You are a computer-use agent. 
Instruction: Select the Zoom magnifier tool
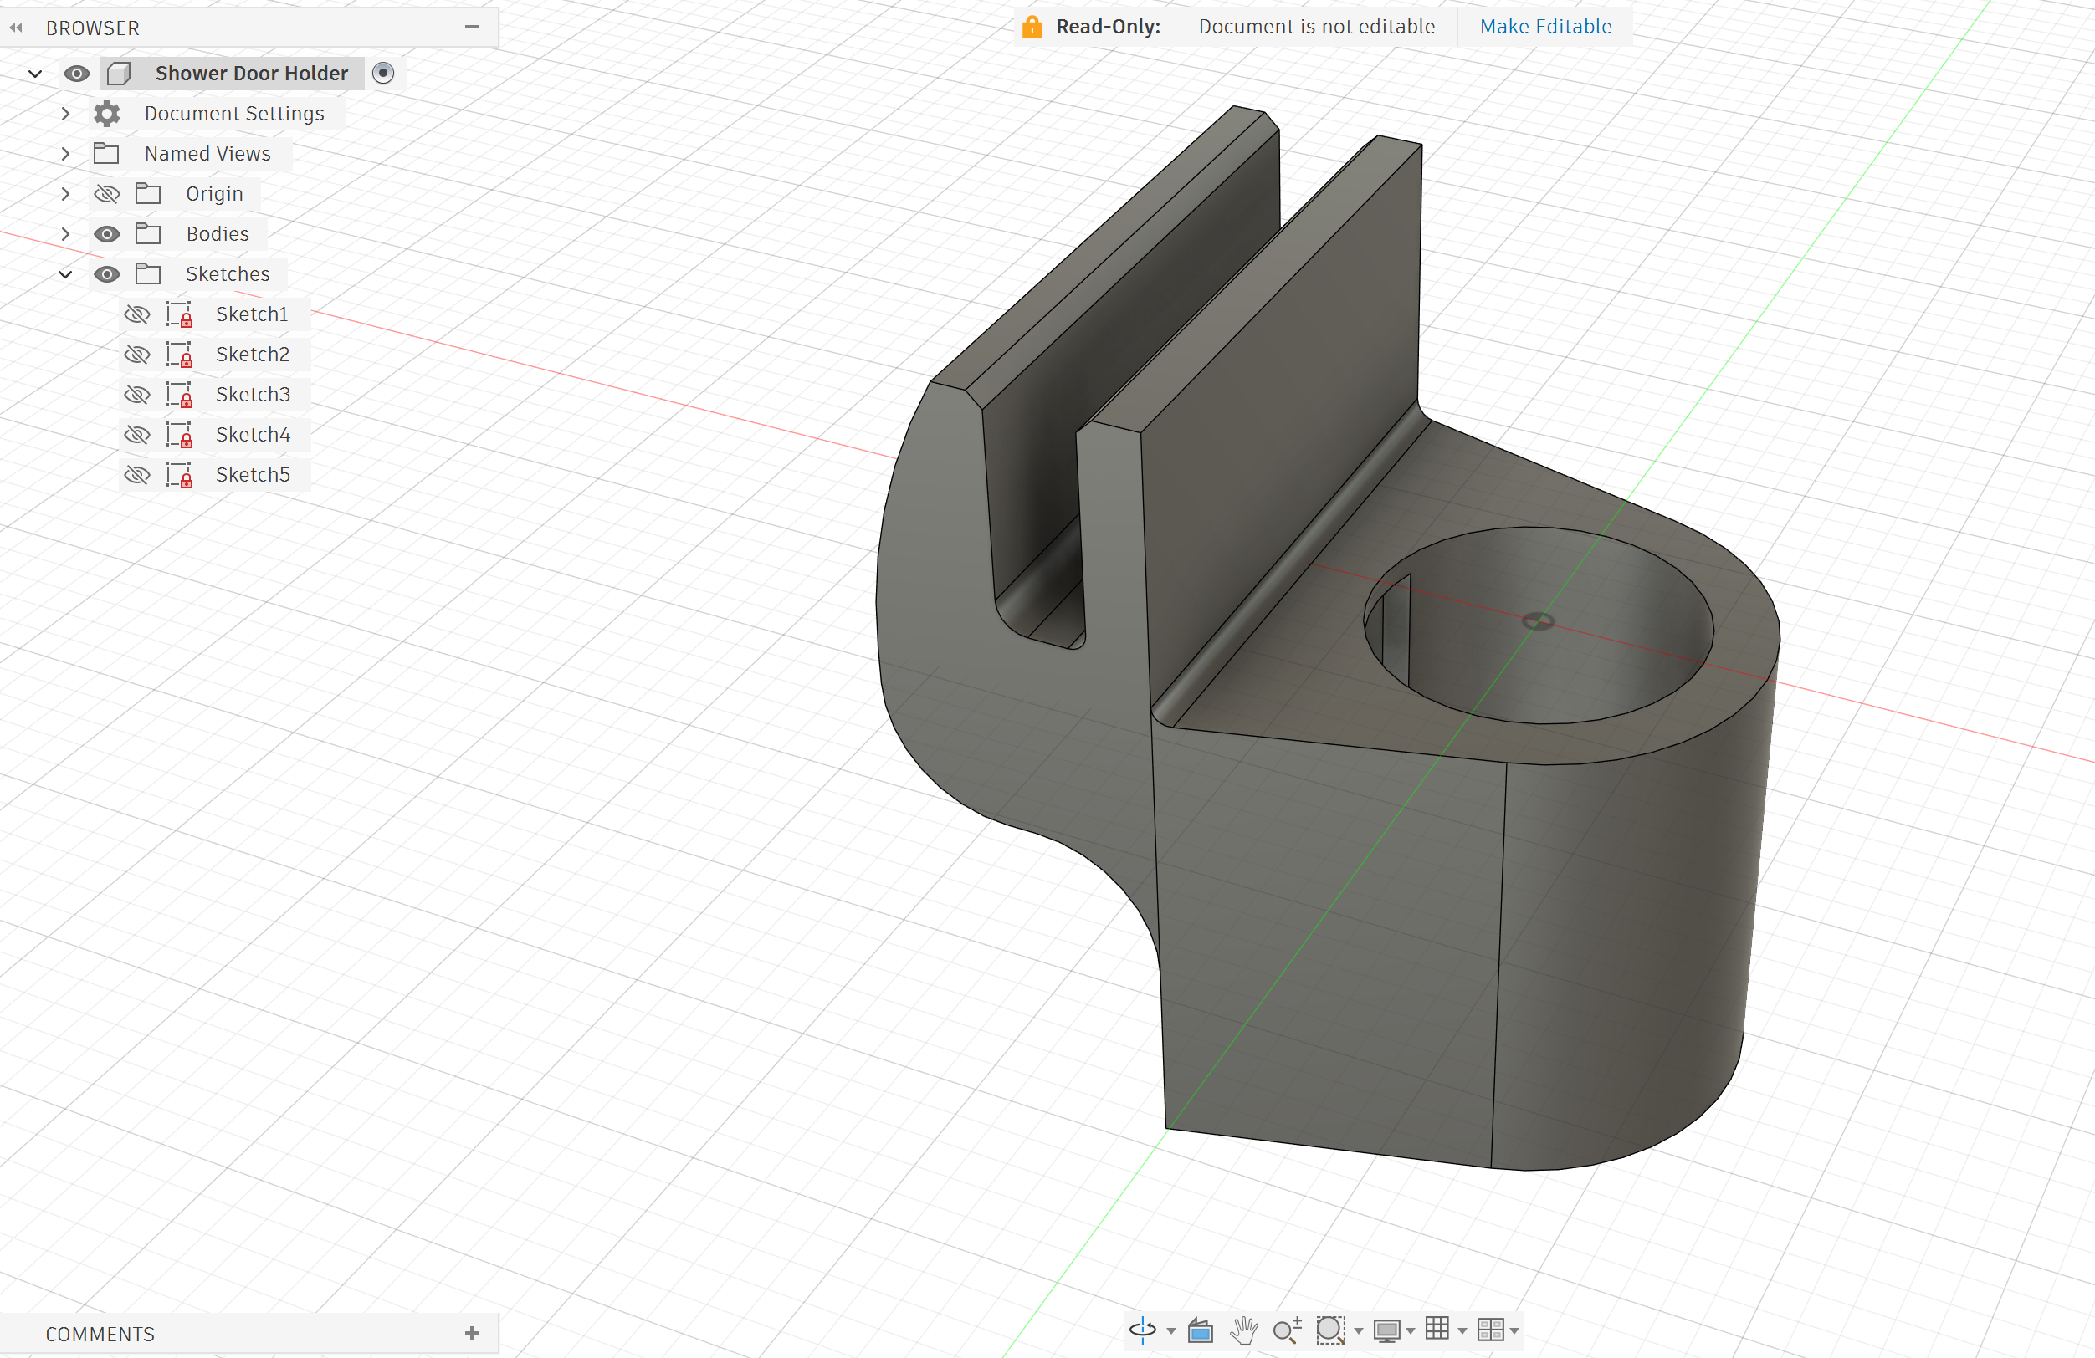coord(1288,1330)
